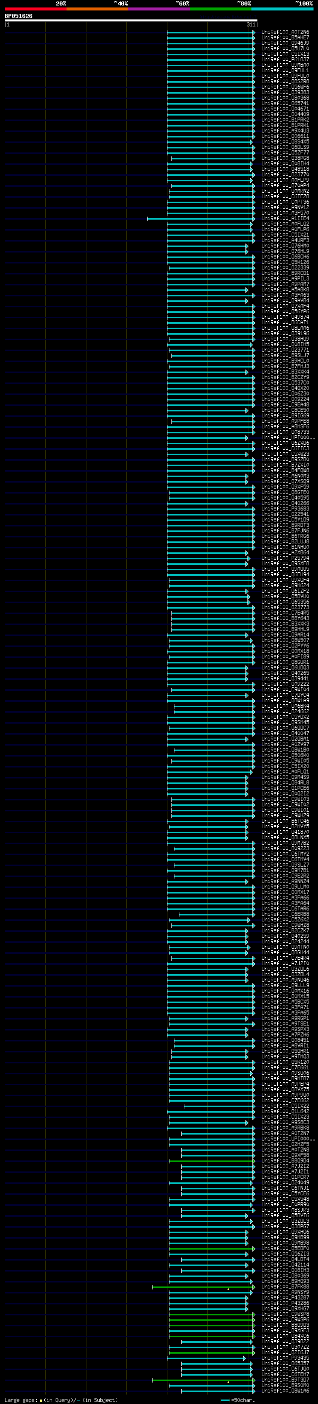Select the UniRef100_C9WSP8 label

[285, 1314]
